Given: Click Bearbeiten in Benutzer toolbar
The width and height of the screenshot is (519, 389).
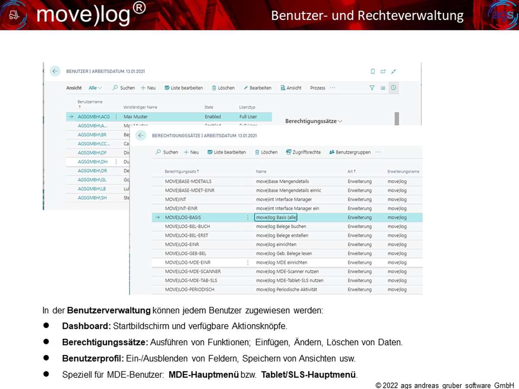Looking at the screenshot, I should [257, 88].
